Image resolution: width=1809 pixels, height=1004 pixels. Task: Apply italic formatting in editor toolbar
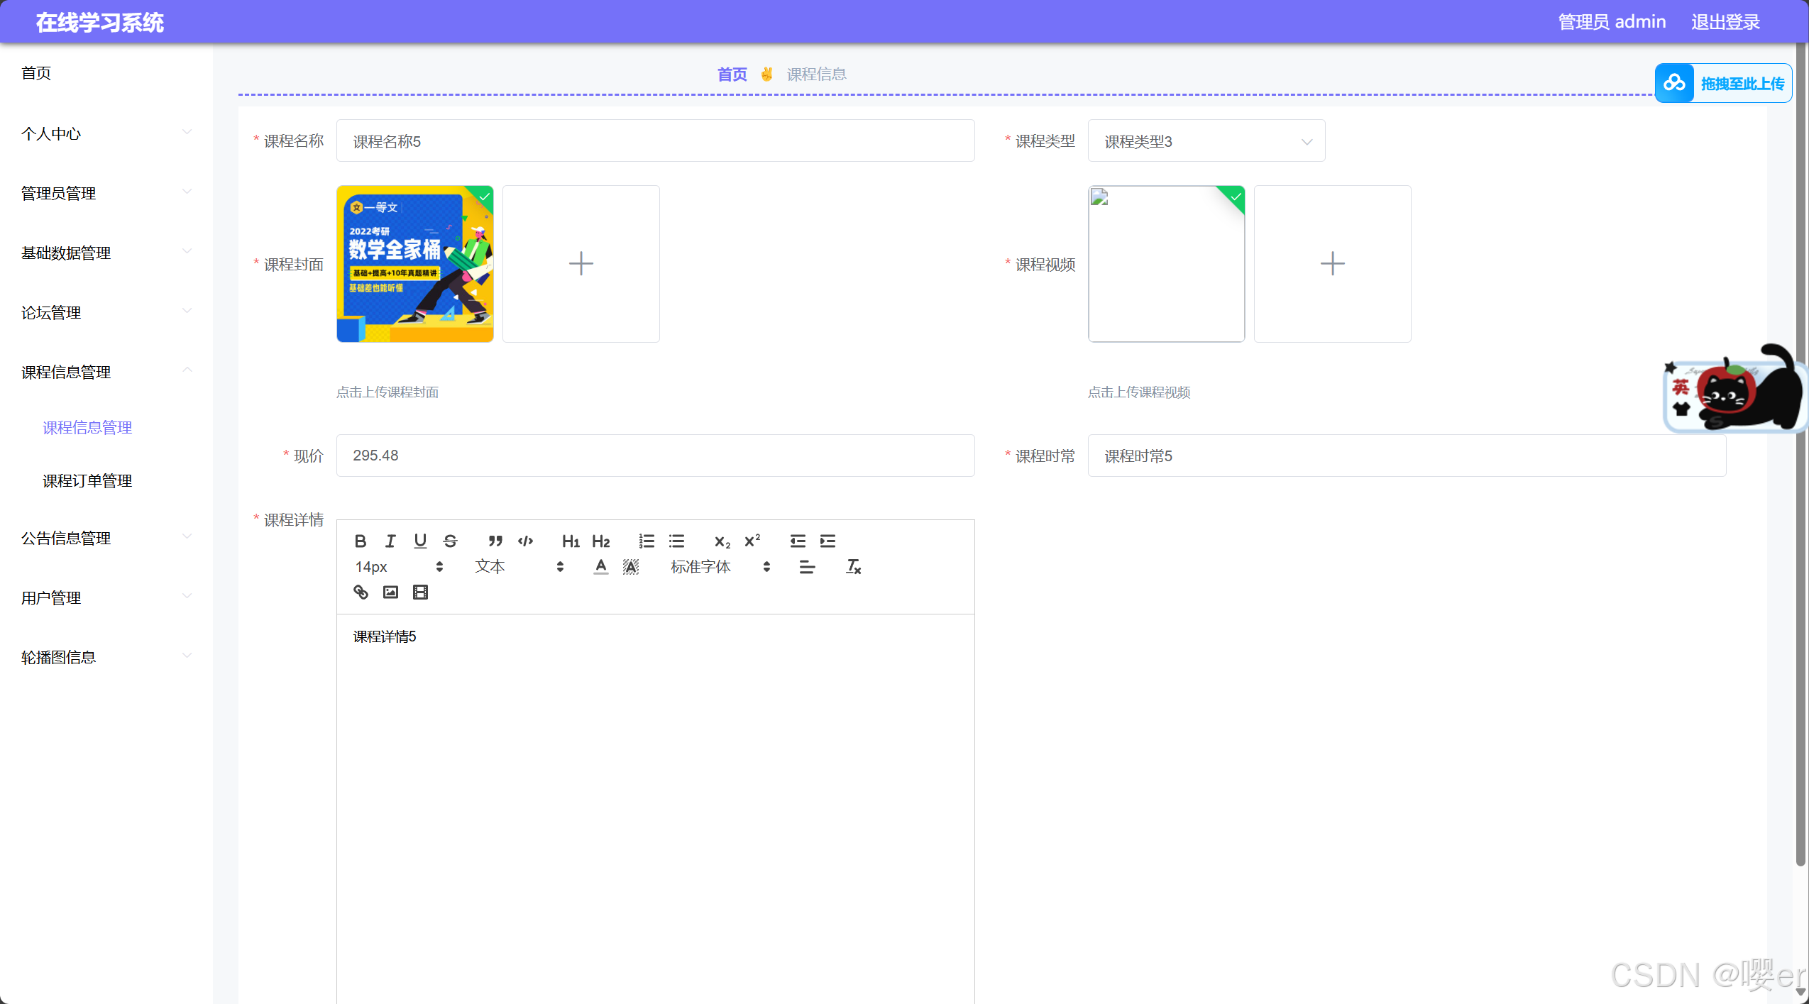pyautogui.click(x=390, y=541)
